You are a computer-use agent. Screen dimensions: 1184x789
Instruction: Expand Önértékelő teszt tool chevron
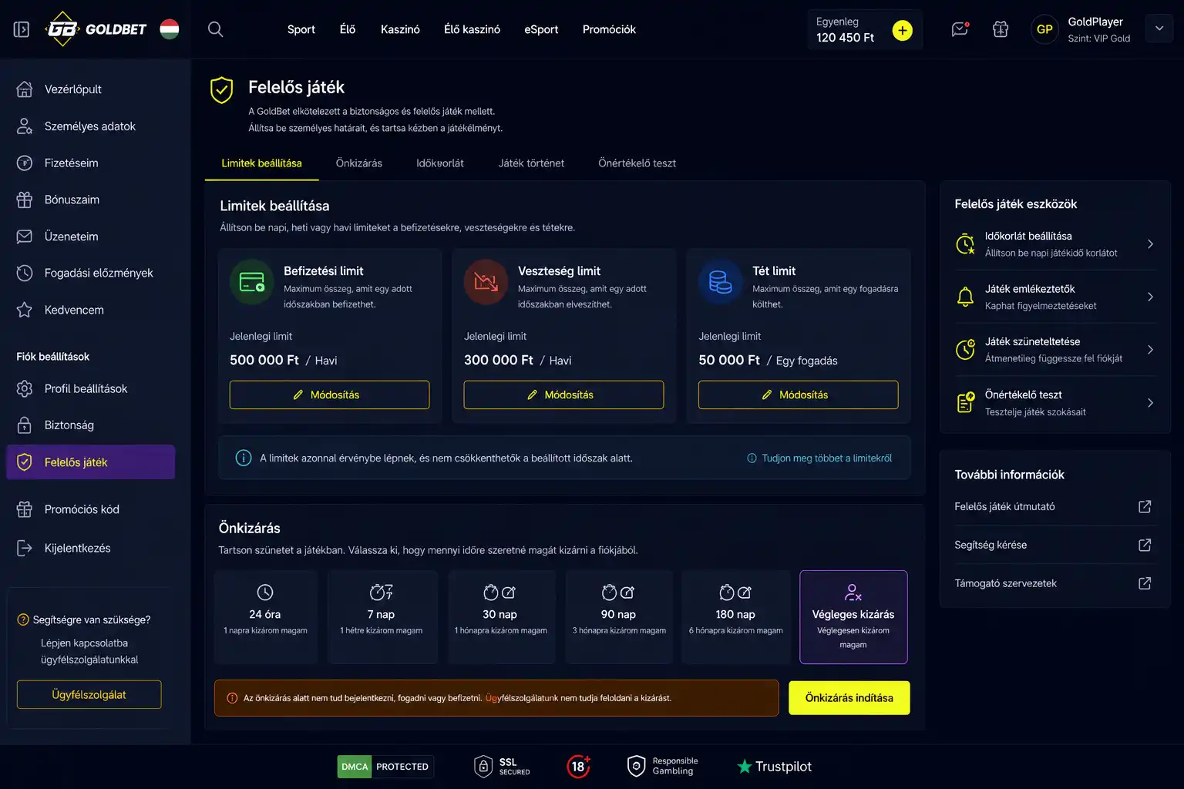(x=1150, y=403)
